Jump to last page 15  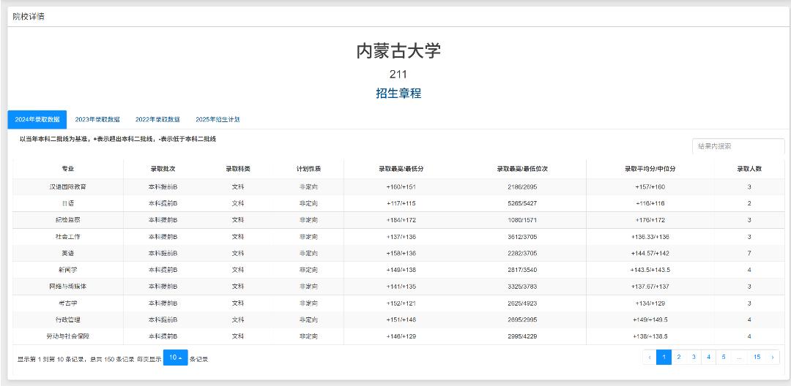[x=757, y=357]
